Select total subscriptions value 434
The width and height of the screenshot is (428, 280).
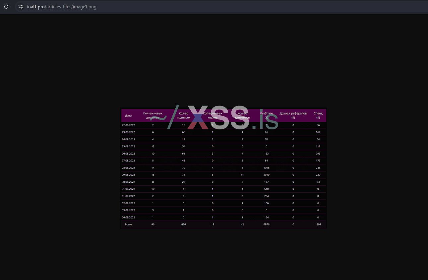pos(183,225)
